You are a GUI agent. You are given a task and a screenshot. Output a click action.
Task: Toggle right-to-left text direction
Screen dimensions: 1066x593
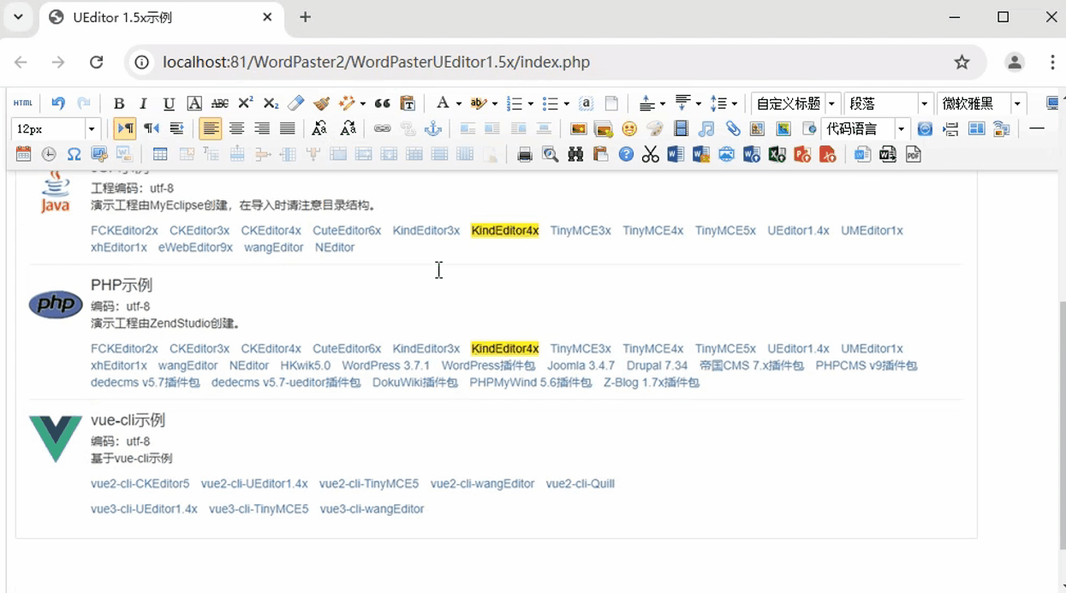point(151,129)
